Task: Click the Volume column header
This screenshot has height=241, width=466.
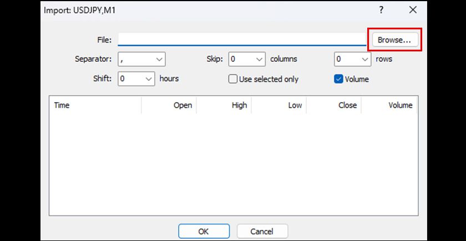Action: point(389,105)
